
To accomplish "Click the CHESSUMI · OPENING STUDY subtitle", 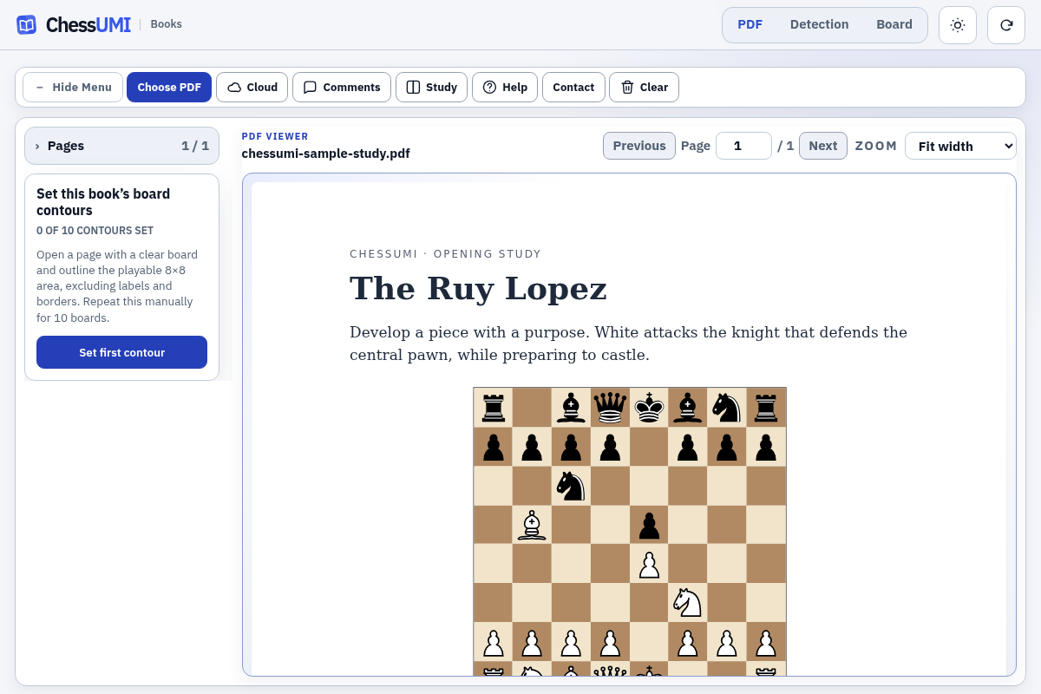I will 445,254.
